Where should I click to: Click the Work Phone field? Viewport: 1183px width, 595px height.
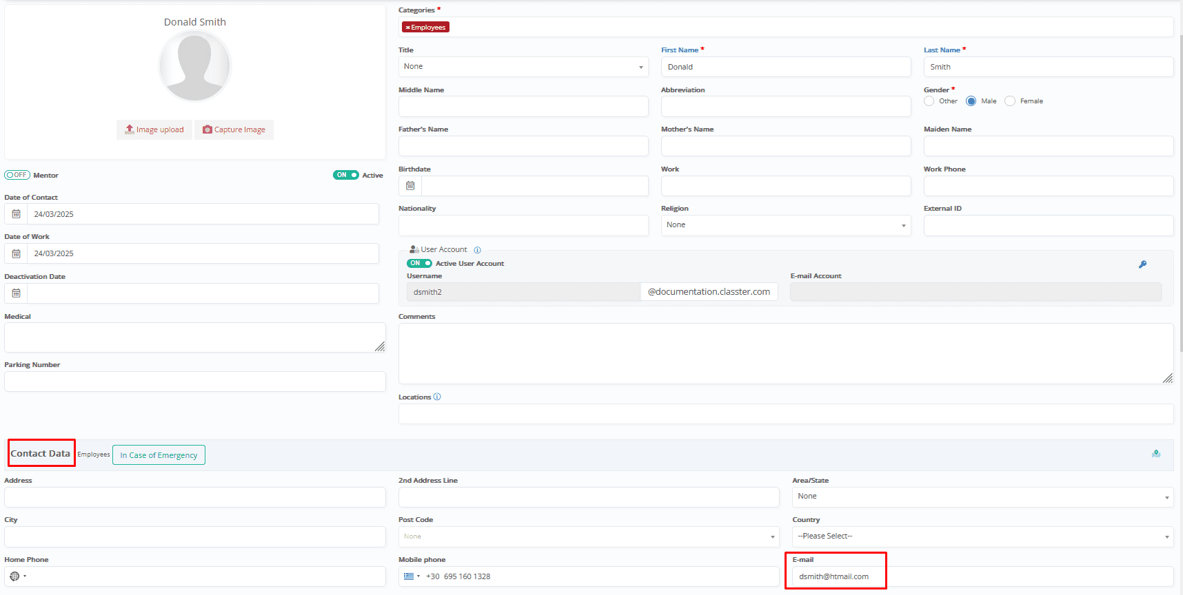pos(1049,186)
